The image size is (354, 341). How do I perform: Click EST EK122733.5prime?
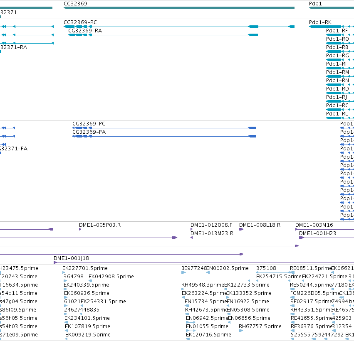coord(247,285)
